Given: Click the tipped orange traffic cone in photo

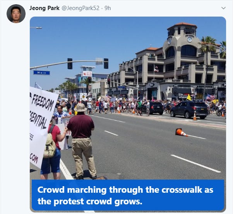Looking at the screenshot, I should 182,132.
